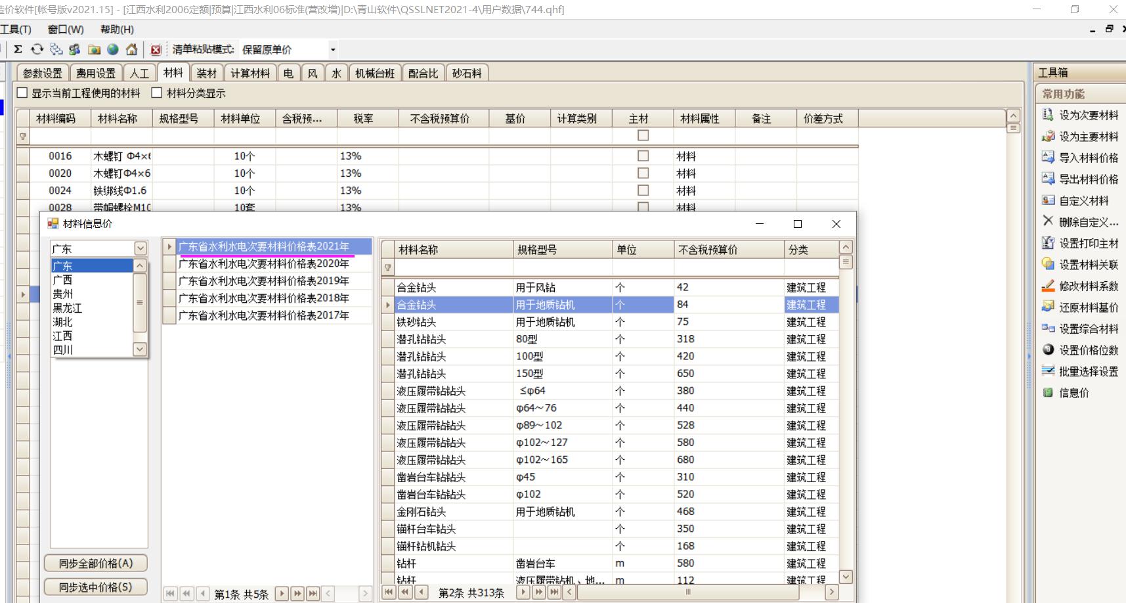Click the folder toolbar icon

(94, 49)
